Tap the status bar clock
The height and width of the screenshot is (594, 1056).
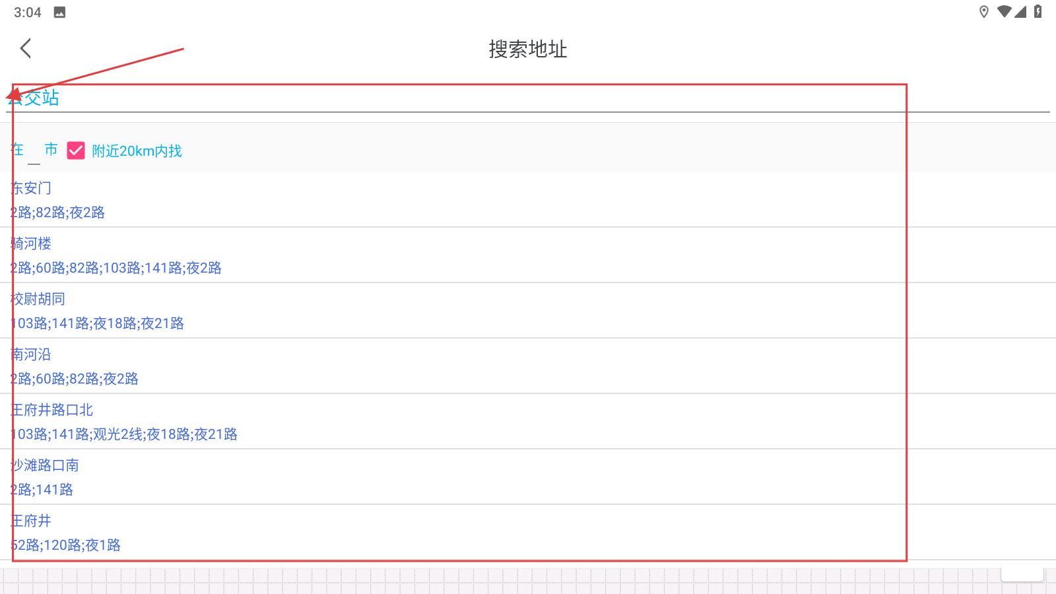(x=27, y=13)
